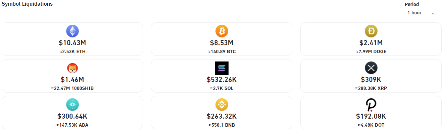The image size is (444, 134).
Task: Click the $8.53M Bitcoin liquidation value
Action: tap(221, 43)
